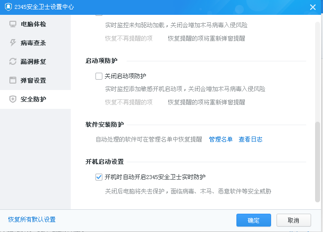
Task: Click the text 自动处理的软件可在管理名单中恢复提醒
Action: pos(149,139)
